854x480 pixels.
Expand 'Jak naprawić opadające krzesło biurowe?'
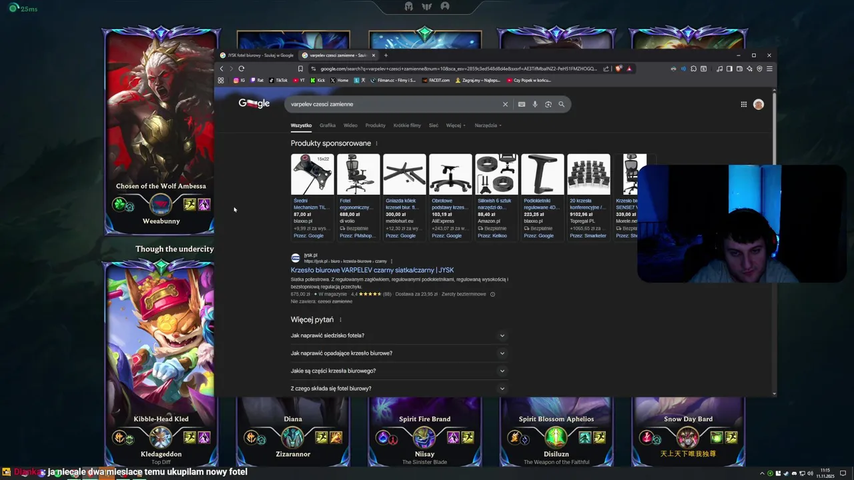click(x=399, y=353)
